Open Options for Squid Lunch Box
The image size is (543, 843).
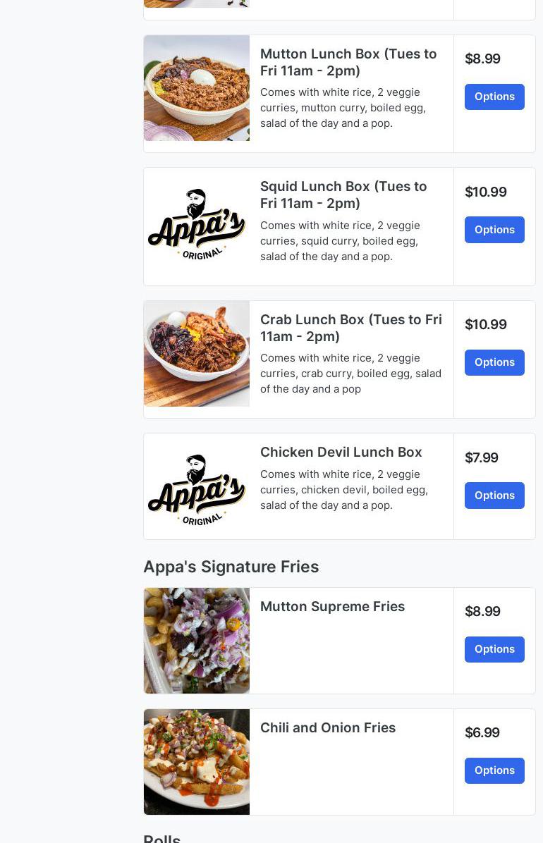tap(494, 230)
